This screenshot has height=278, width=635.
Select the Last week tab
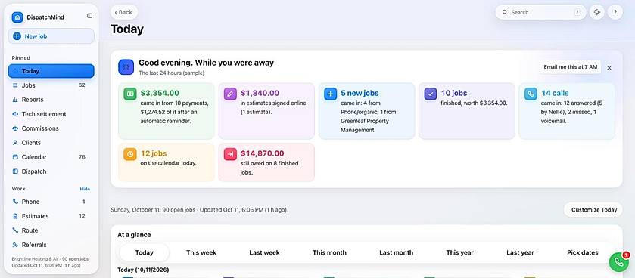tap(264, 252)
